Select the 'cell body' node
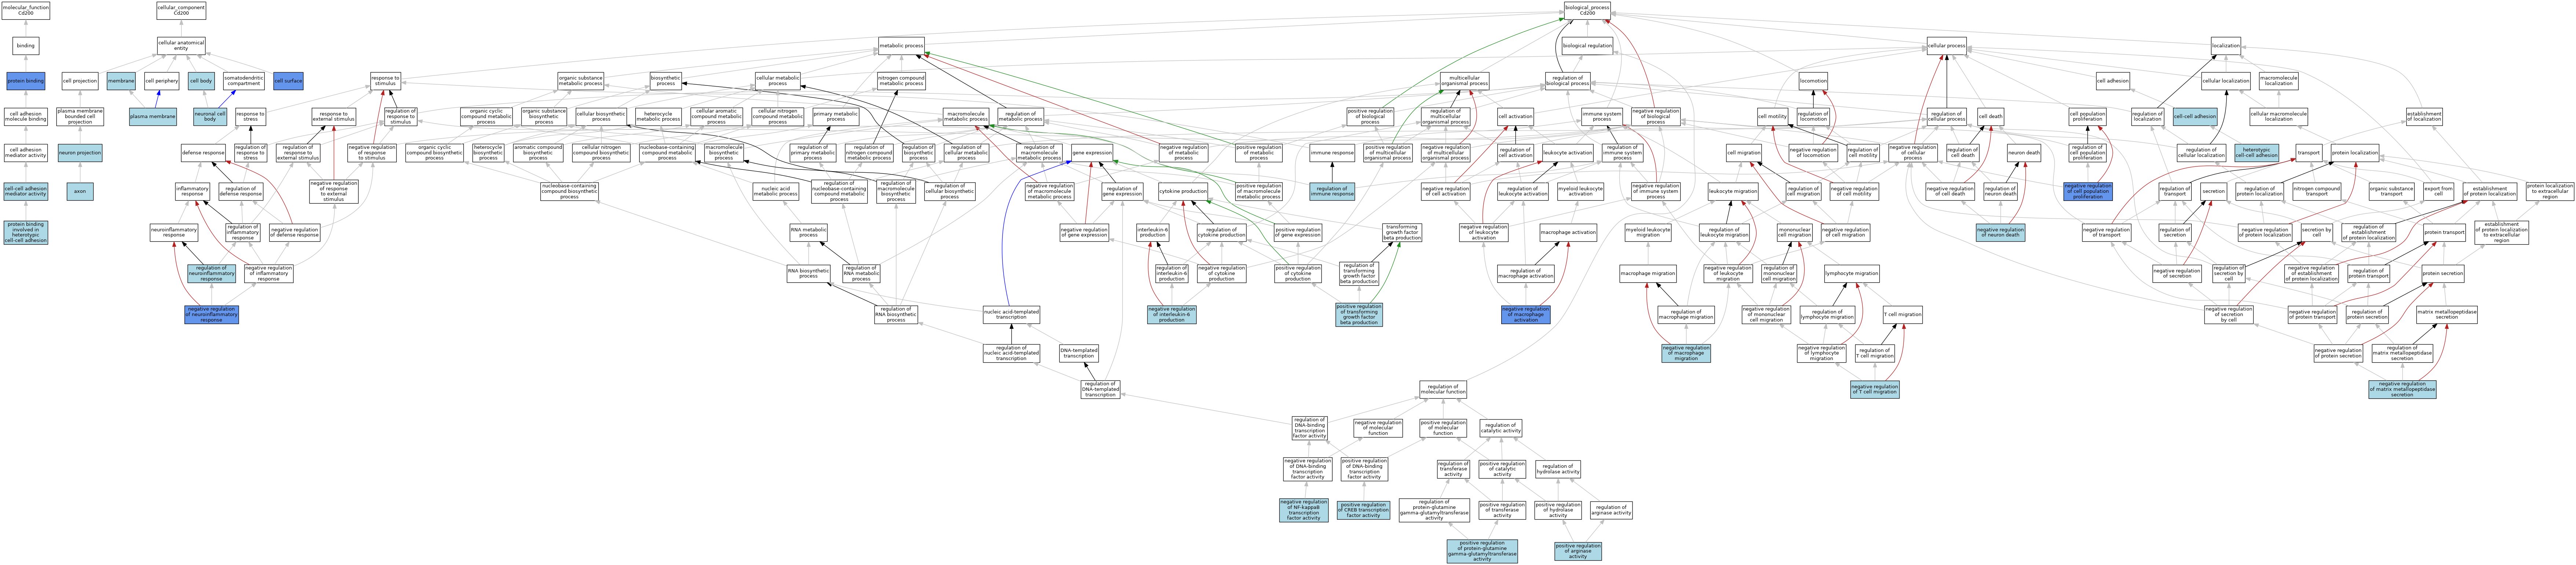Screen dimensions: 2576x565 [x=201, y=81]
